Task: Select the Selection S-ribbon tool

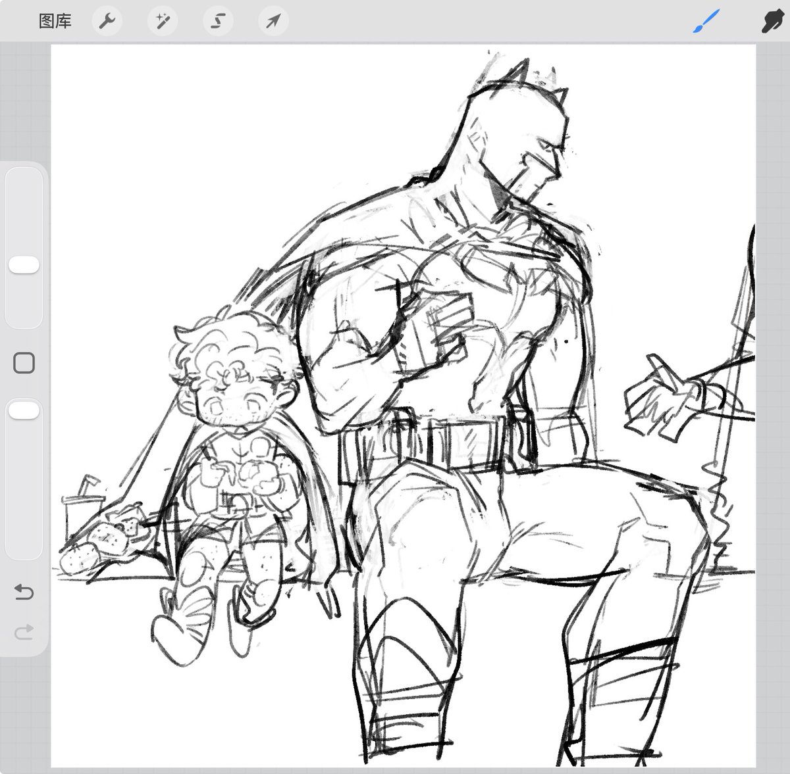Action: 217,22
